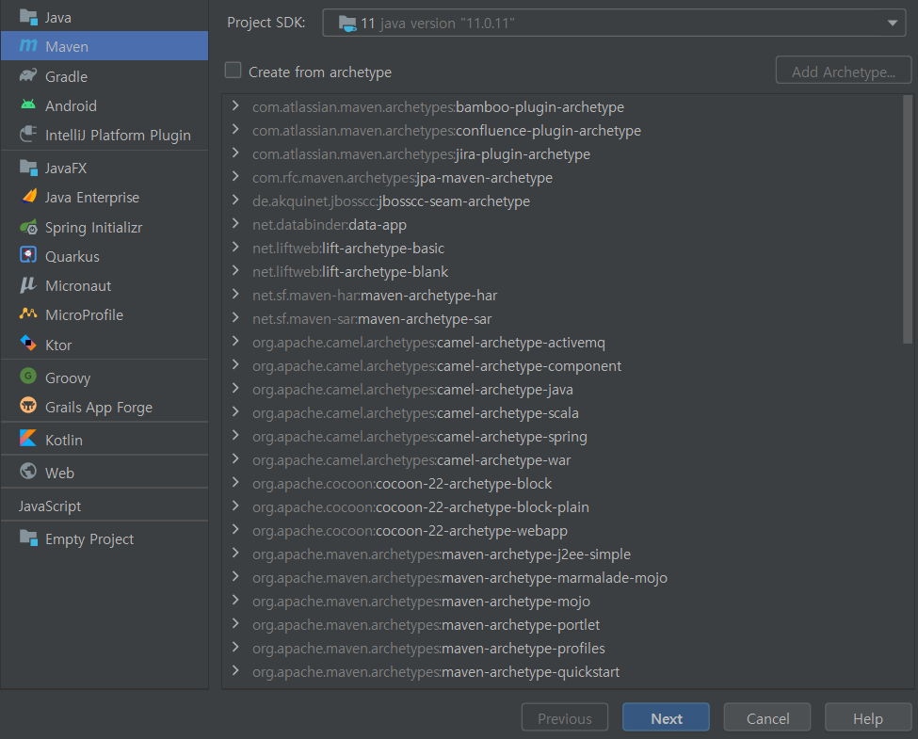
Task: Select maven-archetype-har row
Action: point(563,296)
